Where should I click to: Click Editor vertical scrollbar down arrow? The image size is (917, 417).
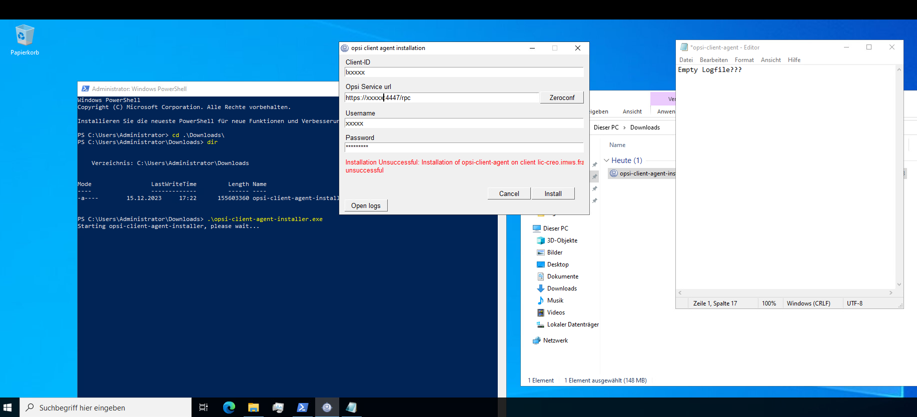coord(899,284)
